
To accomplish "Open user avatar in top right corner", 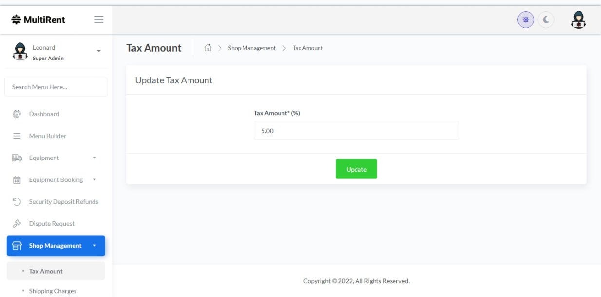I will pyautogui.click(x=578, y=20).
